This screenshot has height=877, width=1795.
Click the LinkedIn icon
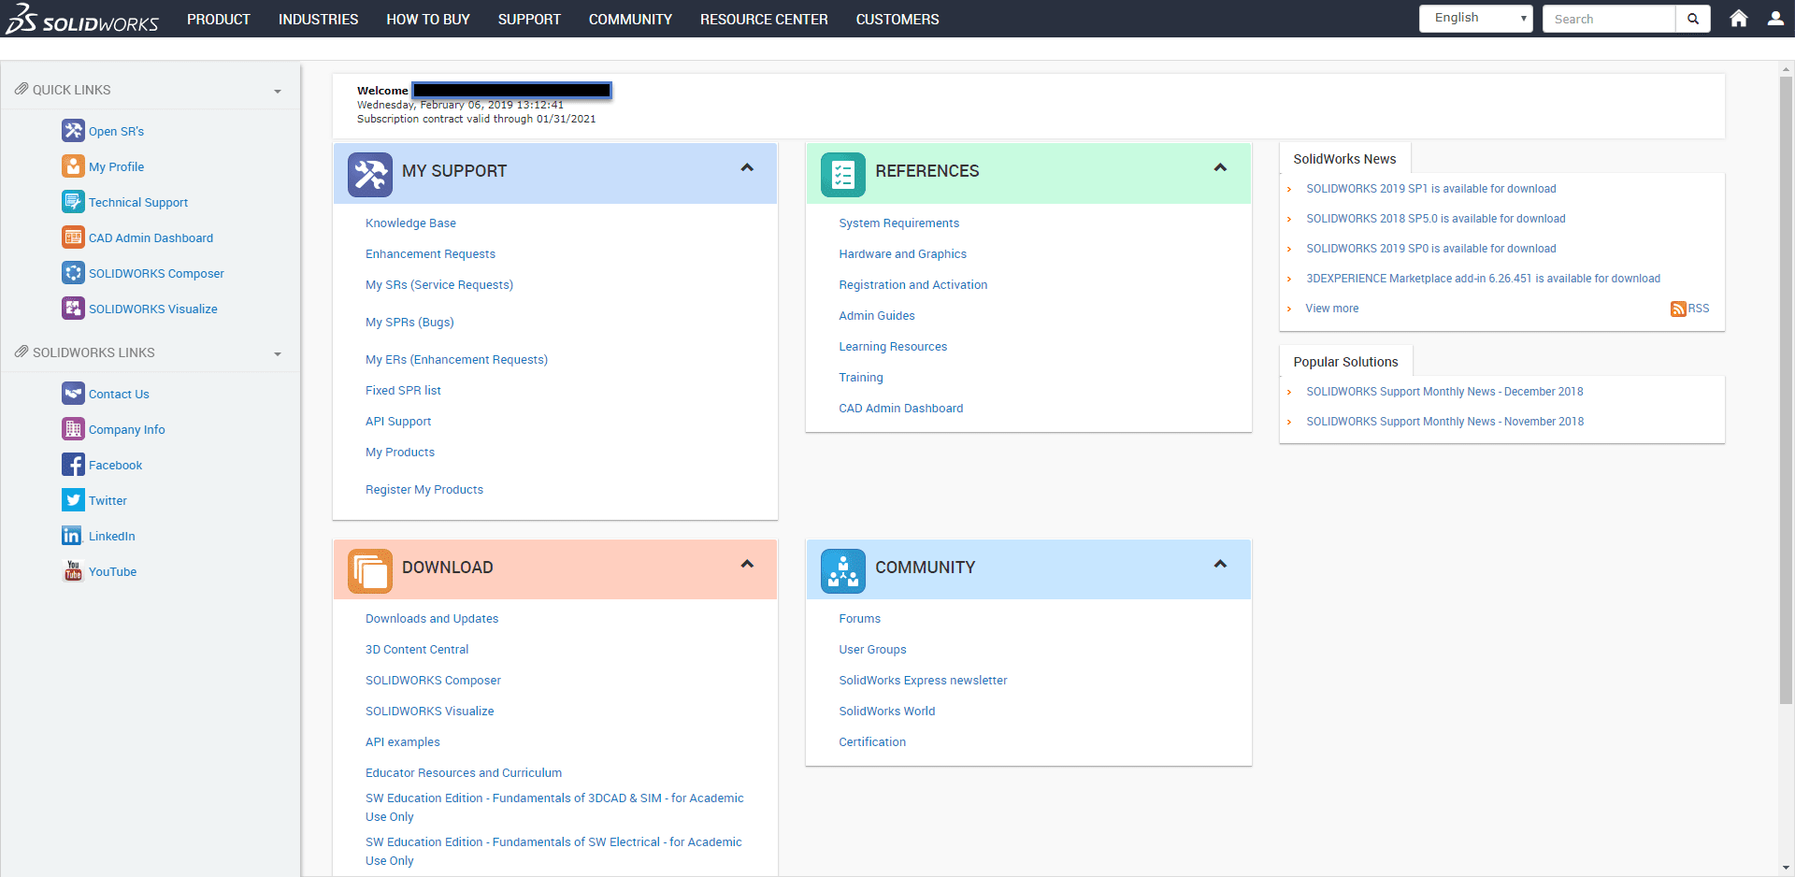point(73,536)
